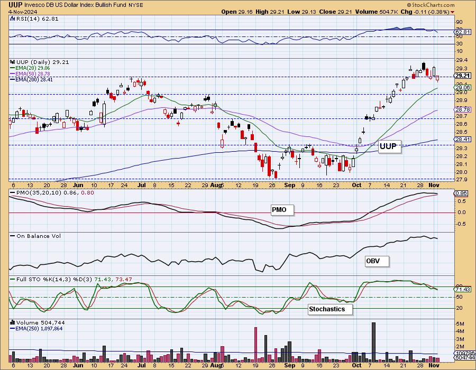Click the 'EMA(250) 1,097,864' volume legend
This screenshot has height=370, width=476.
click(39, 328)
